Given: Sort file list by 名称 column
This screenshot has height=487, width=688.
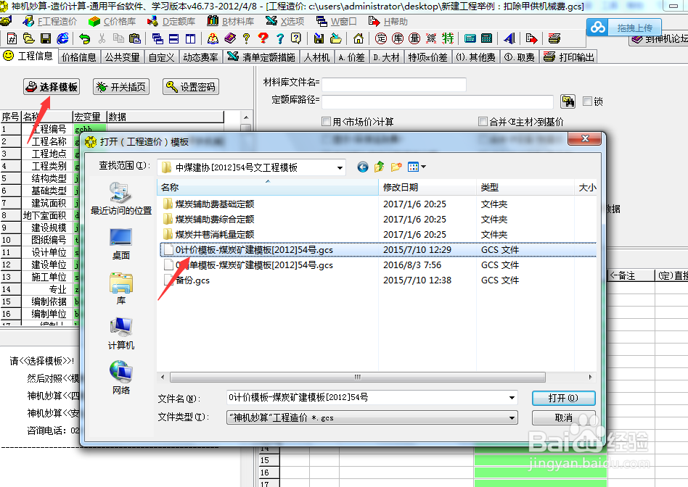Looking at the screenshot, I should pos(268,188).
